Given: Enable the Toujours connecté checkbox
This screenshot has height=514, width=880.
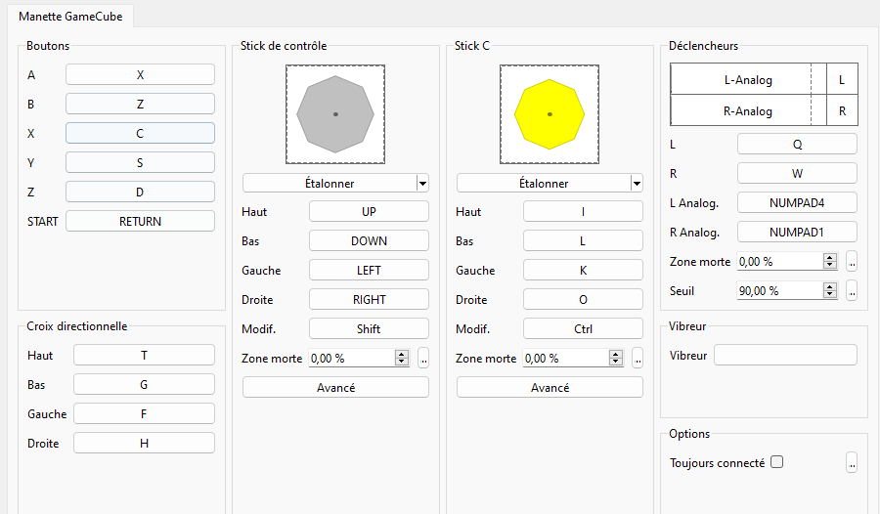Looking at the screenshot, I should click(776, 462).
